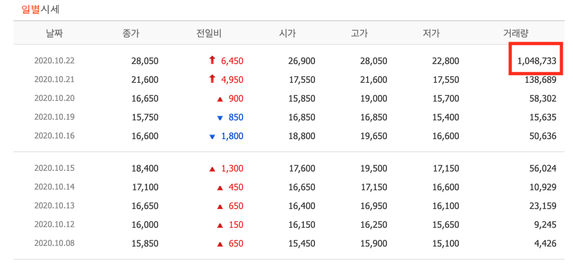Viewport: 573px width, 266px height.
Task: Click closing price 16,000
Action: click(x=145, y=225)
